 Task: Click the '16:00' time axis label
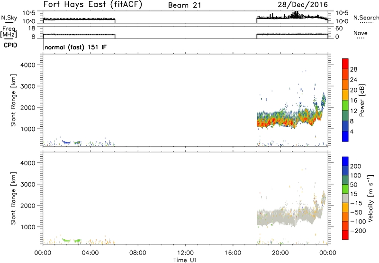pos(233,253)
